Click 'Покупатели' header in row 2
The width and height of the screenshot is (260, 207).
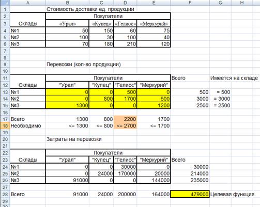[x=108, y=16]
